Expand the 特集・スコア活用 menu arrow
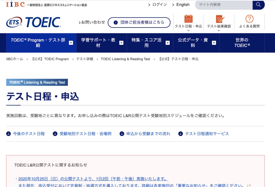Screen dimensions: 275x187 (x=168, y=43)
